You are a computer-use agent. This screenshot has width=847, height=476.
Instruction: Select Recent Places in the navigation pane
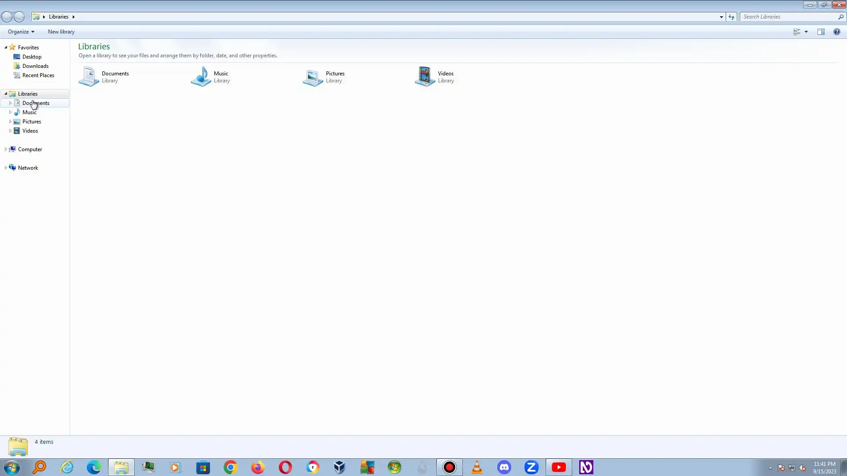38,75
